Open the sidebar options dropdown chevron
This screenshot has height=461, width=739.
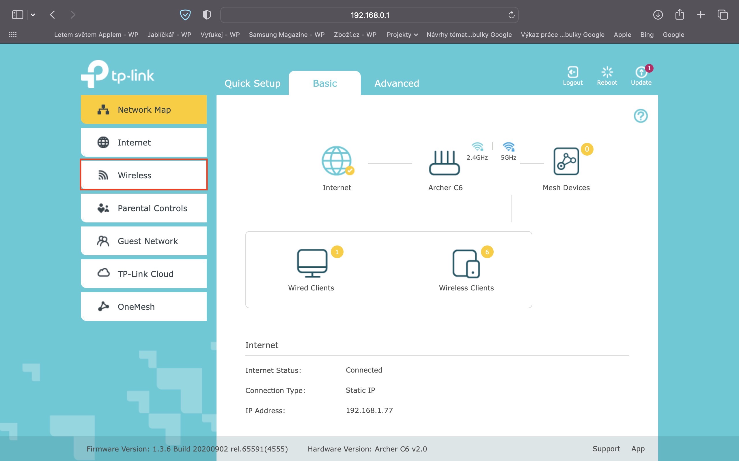click(x=33, y=15)
